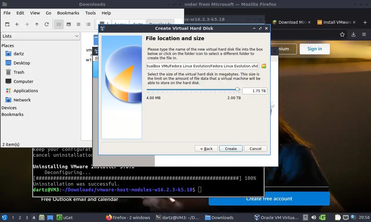371x222 pixels.
Task: Open the View menu in file manager
Action: pyautogui.click(x=35, y=13)
